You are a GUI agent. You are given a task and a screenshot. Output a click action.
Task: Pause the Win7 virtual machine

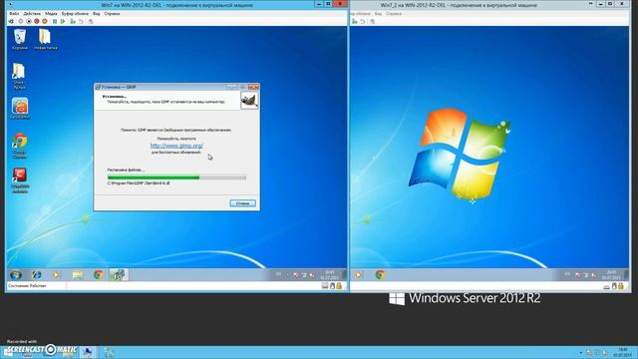55,21
